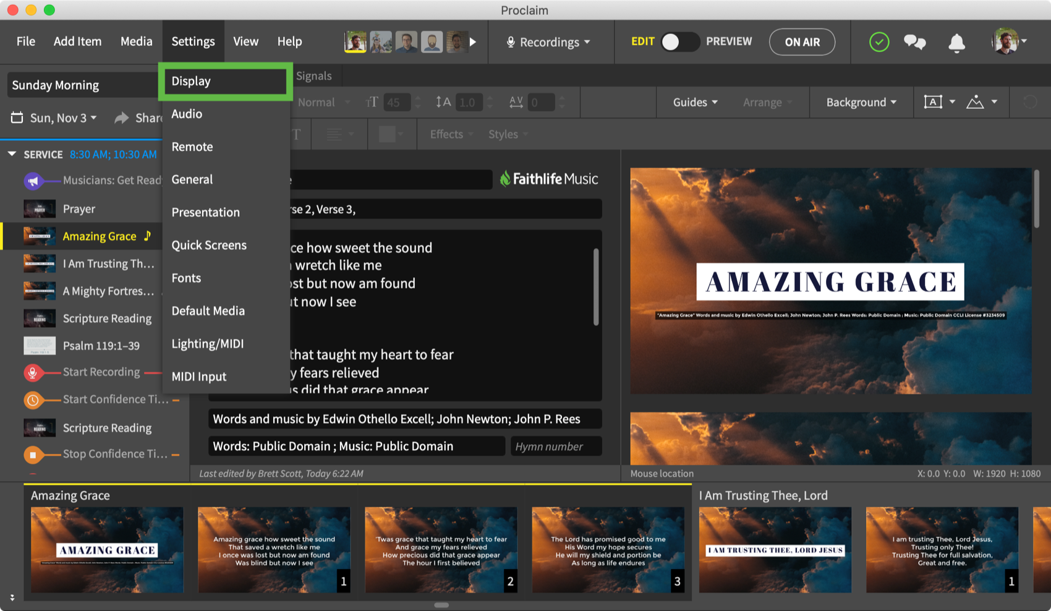Click the Faithlife Music logo link
The height and width of the screenshot is (611, 1051).
point(549,179)
